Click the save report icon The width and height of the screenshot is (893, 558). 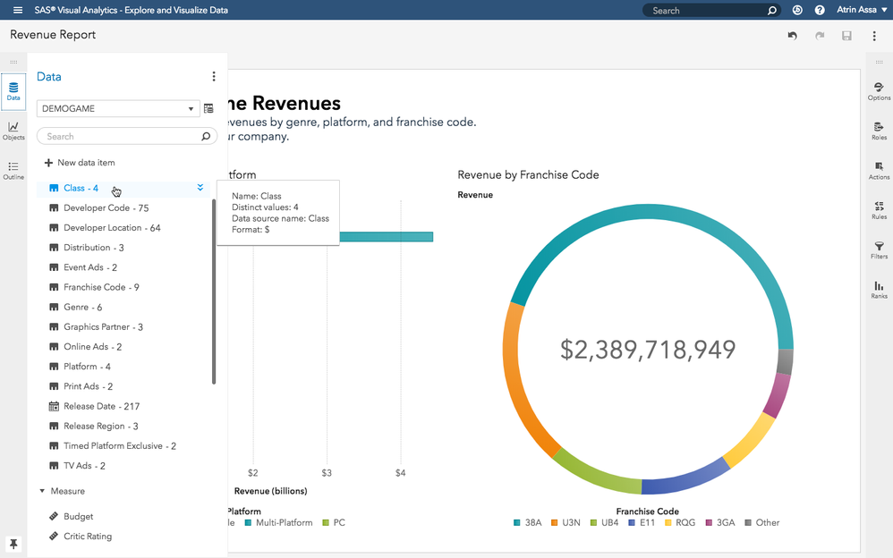[x=846, y=36]
